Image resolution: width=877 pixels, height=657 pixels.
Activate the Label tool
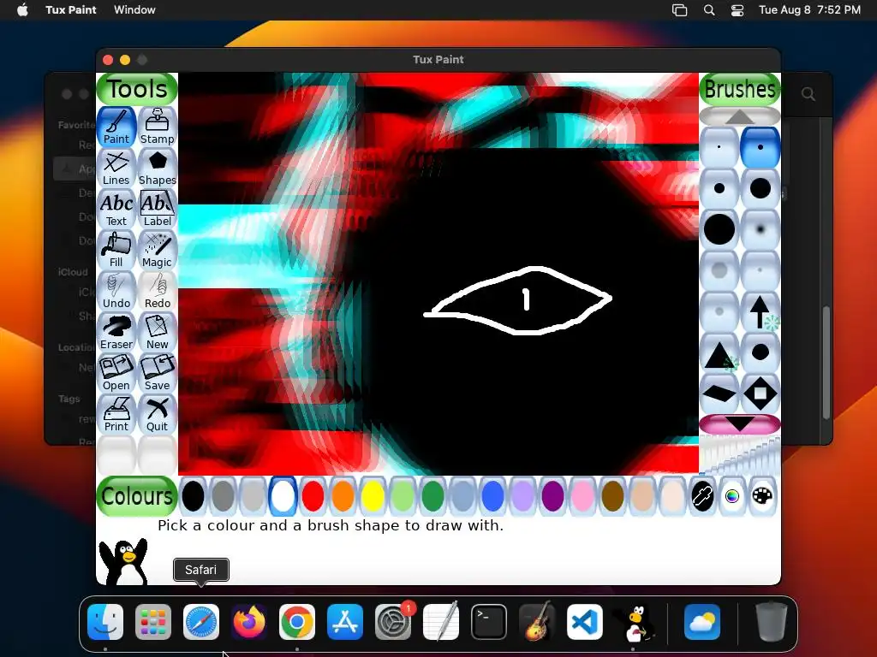[158, 209]
